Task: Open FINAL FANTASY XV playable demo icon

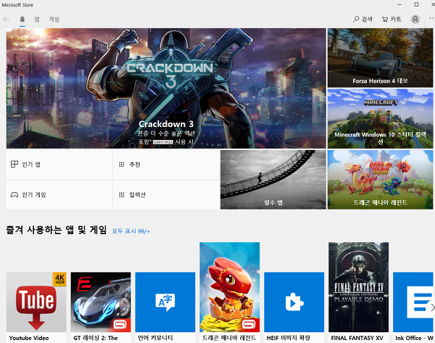Action: coord(358,287)
